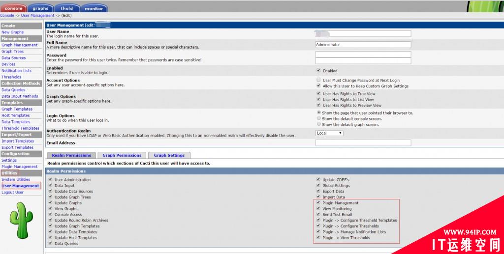Open System Utilities sidebar link
Viewport: 504px width, 254px height.
(x=16, y=179)
